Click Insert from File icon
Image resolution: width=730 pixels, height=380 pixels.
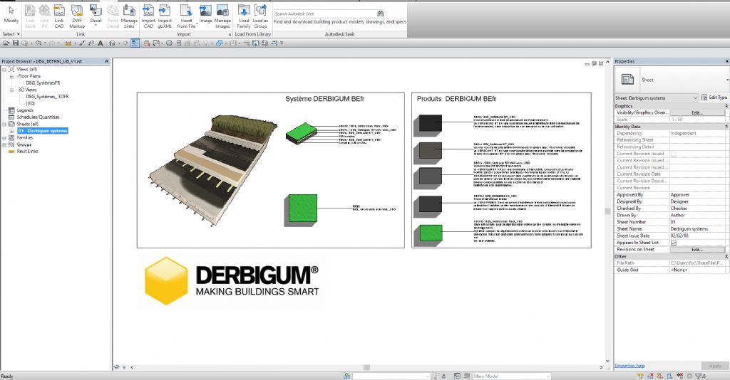pyautogui.click(x=185, y=15)
